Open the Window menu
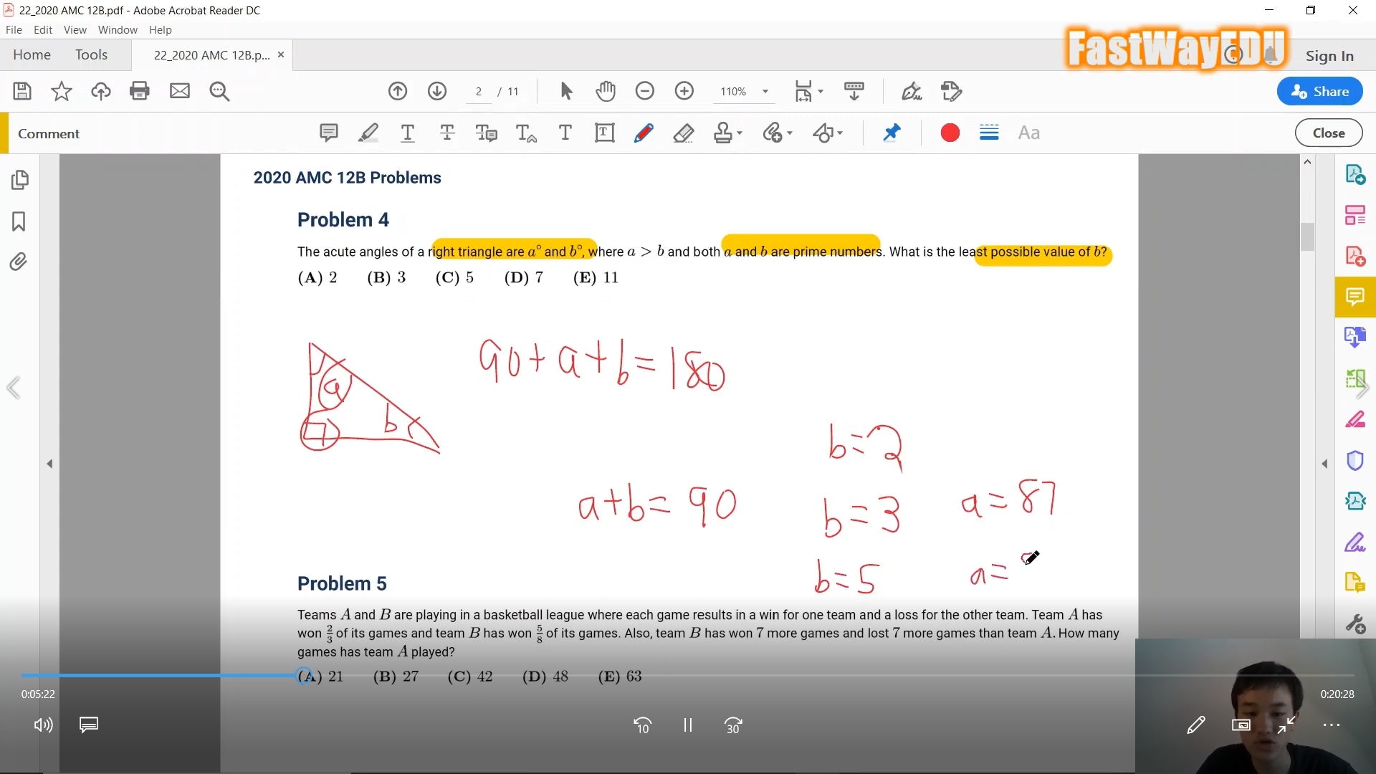This screenshot has width=1376, height=774. tap(118, 29)
